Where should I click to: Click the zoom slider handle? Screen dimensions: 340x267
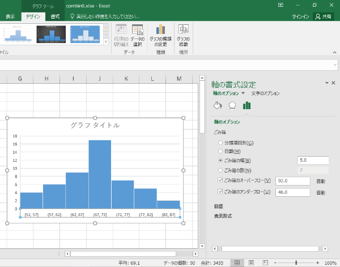point(296,263)
